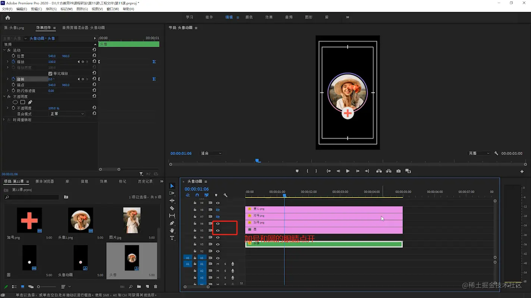Select the Hand tool

point(172,231)
